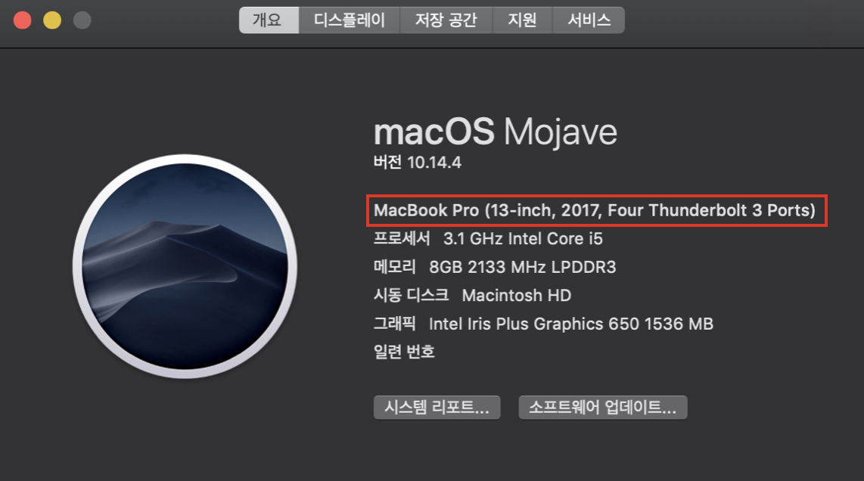
Task: Select the MacBook Pro model name line
Action: (x=595, y=210)
